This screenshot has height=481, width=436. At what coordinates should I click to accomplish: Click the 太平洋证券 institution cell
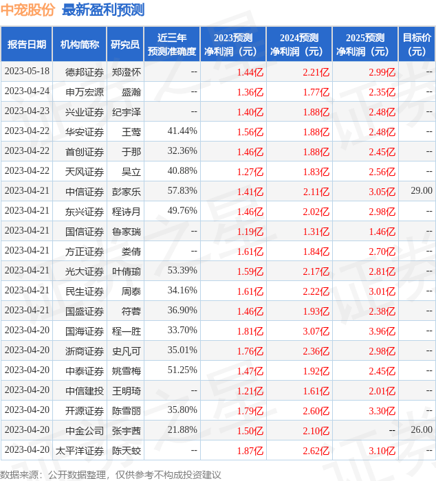[80, 451]
